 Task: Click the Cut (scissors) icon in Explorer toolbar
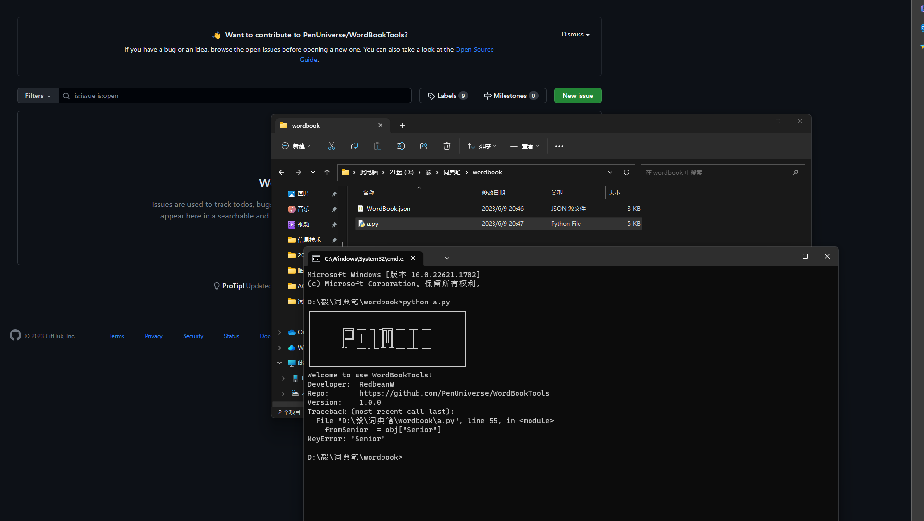(331, 146)
